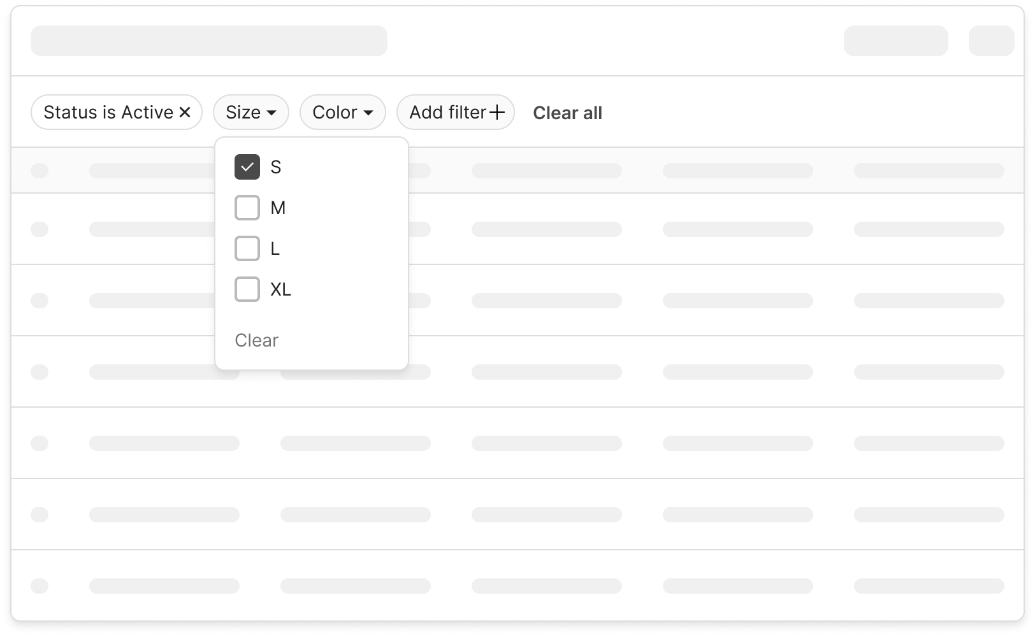Viewport: 1035px width, 637px height.
Task: Uncheck the S size checkbox
Action: (x=247, y=167)
